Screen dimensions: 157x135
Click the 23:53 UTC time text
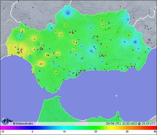[x=148, y=124]
